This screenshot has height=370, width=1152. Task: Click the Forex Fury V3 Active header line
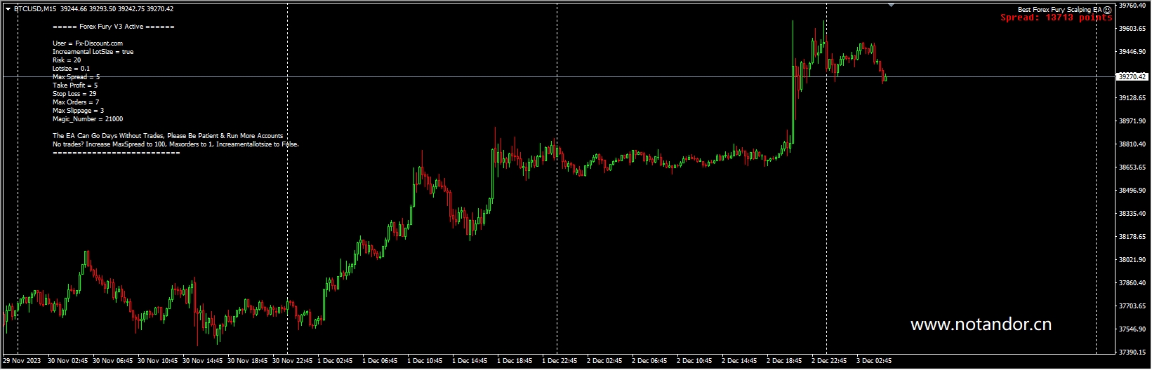click(114, 27)
